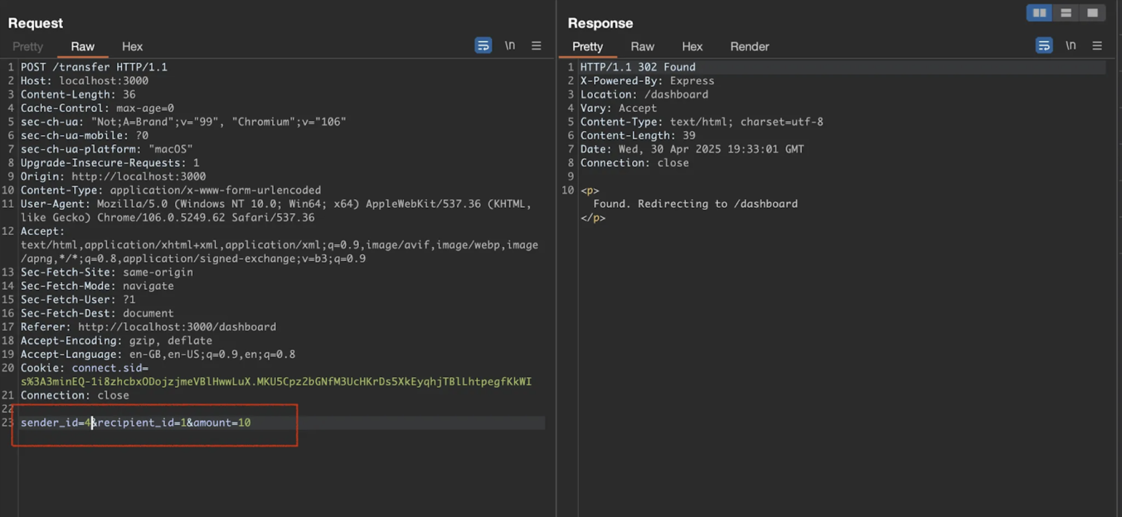Click the sec-ch-ua-mobile: ?0 header
This screenshot has height=517, width=1122.
click(x=84, y=136)
